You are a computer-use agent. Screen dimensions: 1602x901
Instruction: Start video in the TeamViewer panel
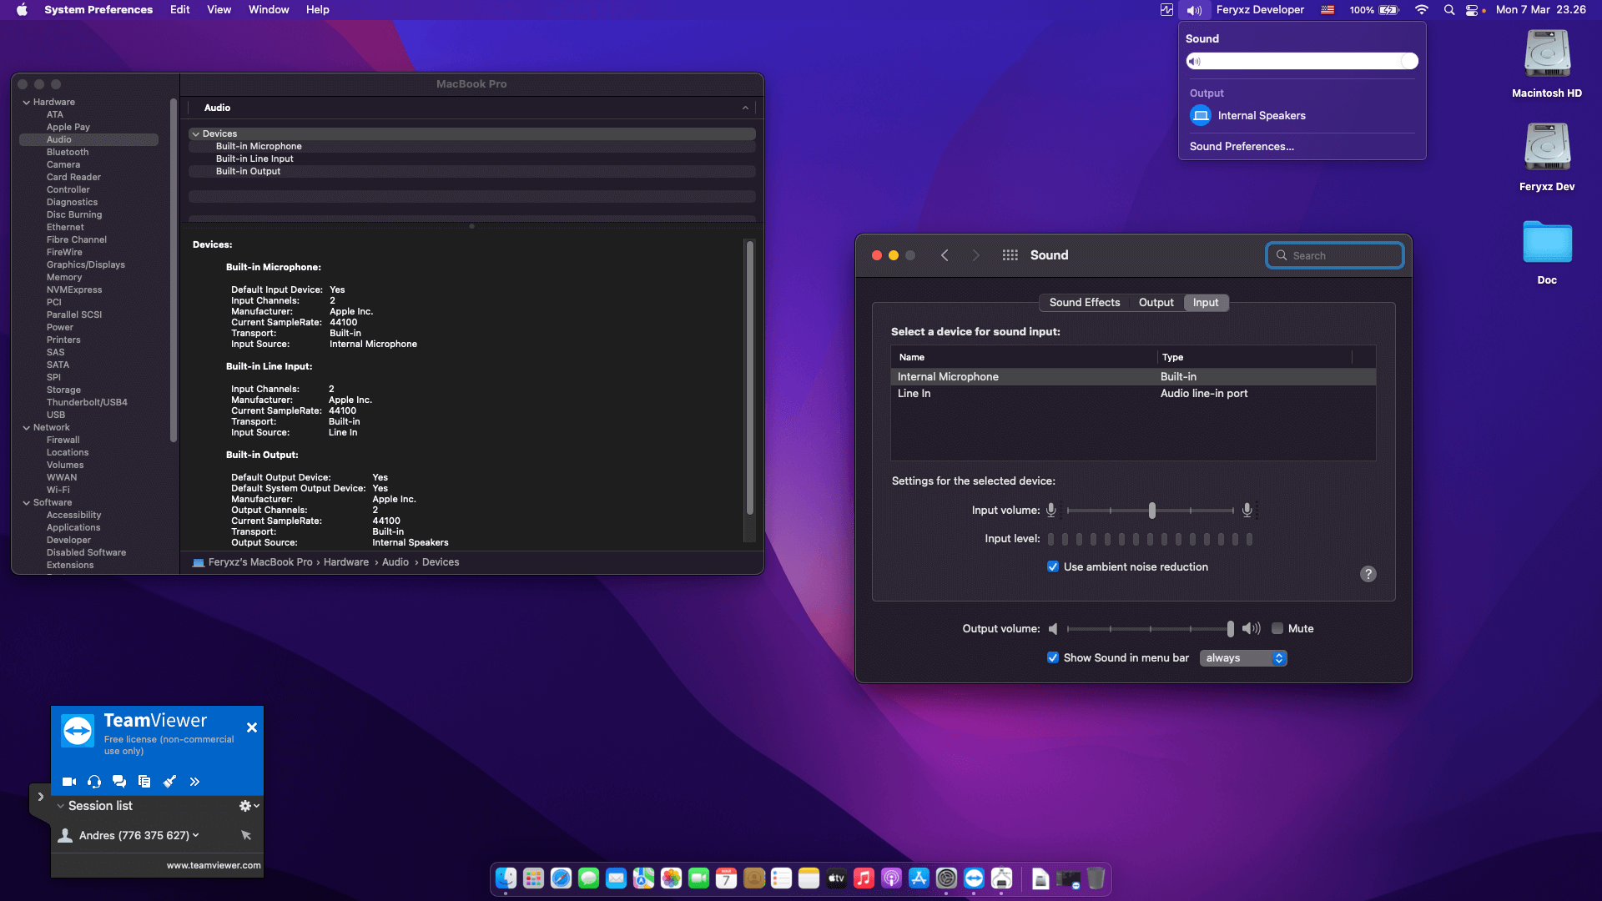69,782
